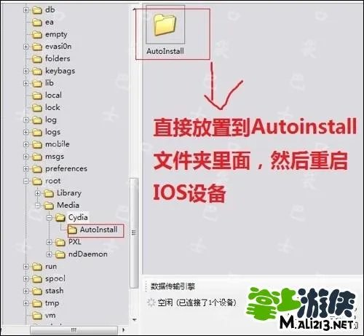Select AutoInstall in the folder tree
This screenshot has width=364, height=336.
[x=96, y=230]
